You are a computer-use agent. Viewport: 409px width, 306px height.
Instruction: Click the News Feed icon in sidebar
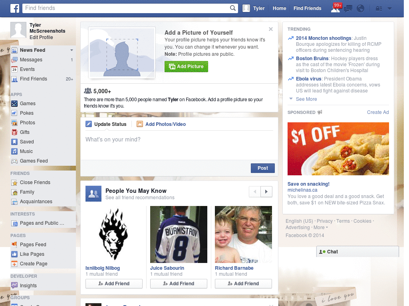[15, 50]
